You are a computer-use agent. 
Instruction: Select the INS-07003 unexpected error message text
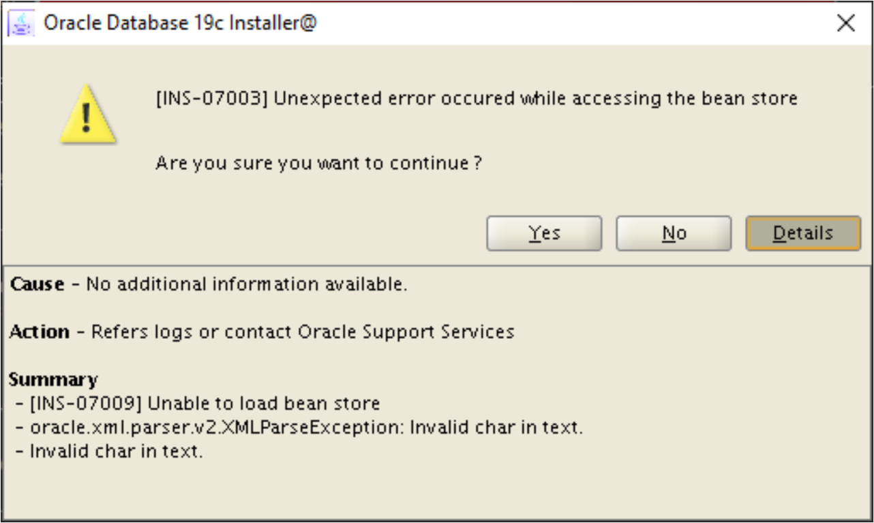pos(477,100)
